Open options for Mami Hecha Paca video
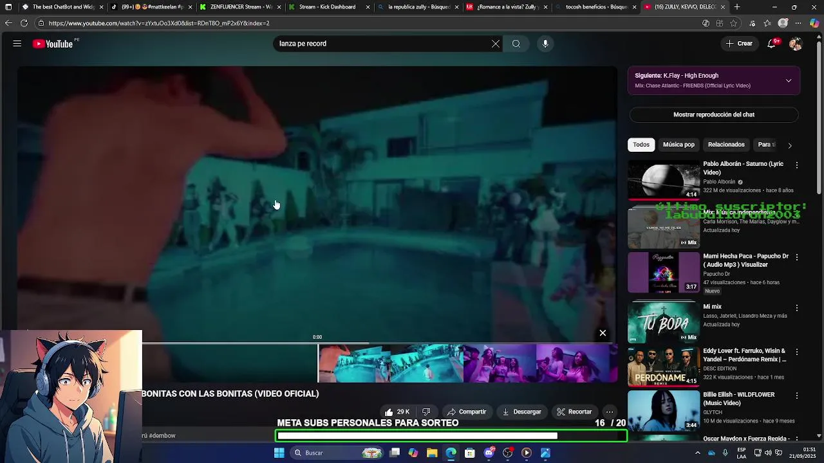824x463 pixels. click(797, 257)
